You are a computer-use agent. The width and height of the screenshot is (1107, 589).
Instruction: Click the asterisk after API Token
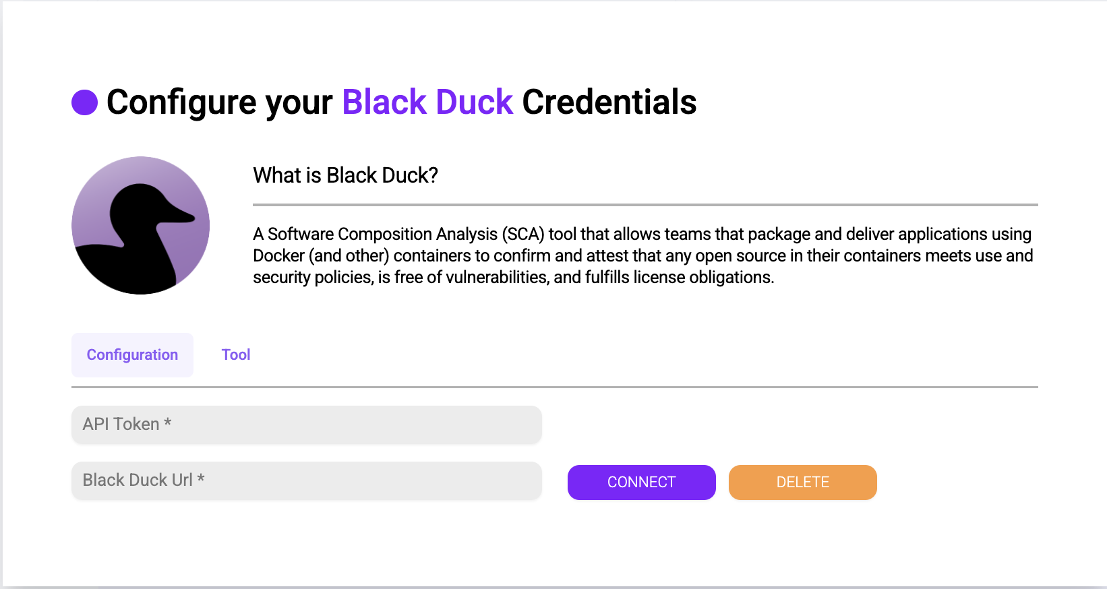click(x=168, y=423)
